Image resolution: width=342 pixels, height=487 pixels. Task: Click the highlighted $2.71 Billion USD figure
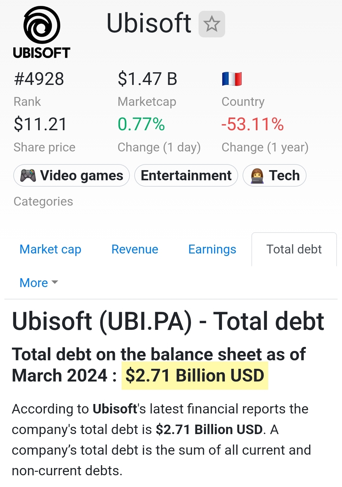click(195, 375)
